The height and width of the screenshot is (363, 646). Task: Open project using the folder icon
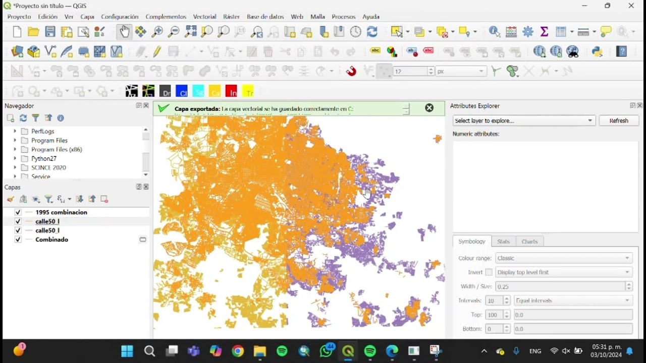click(x=33, y=32)
